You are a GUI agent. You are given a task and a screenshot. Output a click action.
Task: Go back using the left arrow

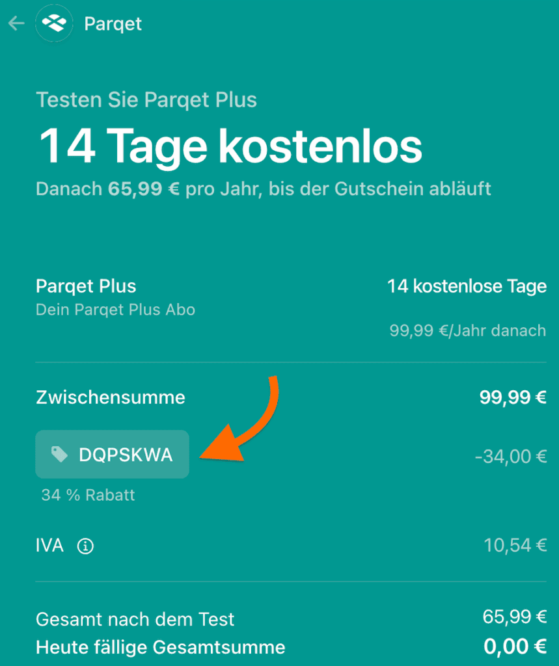click(x=16, y=24)
